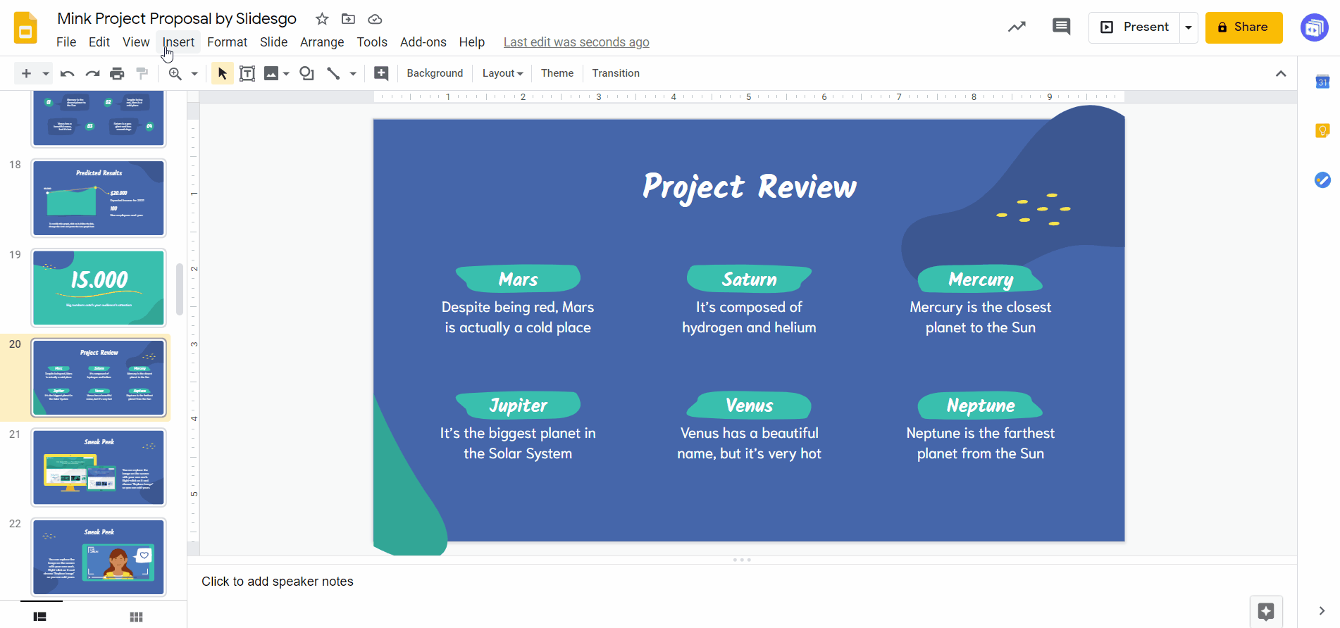Viewport: 1340px width, 628px height.
Task: Check the cloud save status icon
Action: 375,19
